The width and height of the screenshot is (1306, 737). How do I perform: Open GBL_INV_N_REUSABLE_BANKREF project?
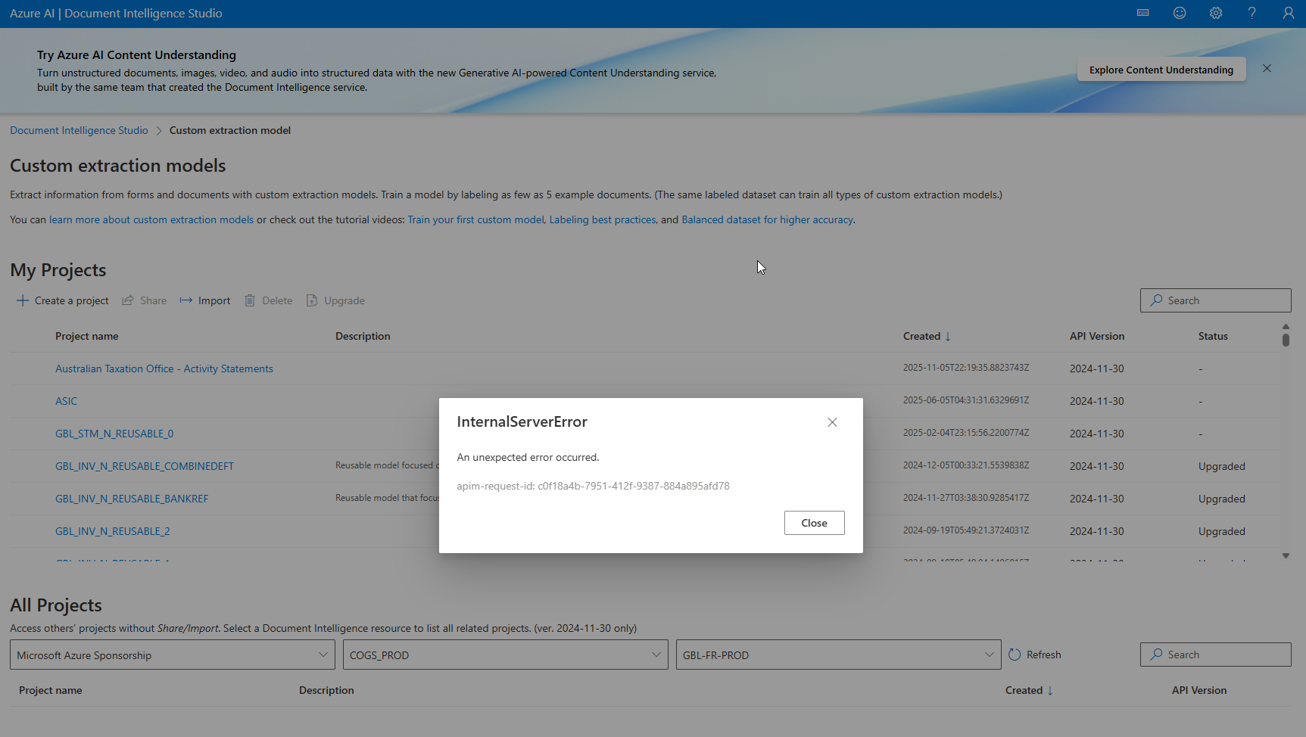(132, 499)
